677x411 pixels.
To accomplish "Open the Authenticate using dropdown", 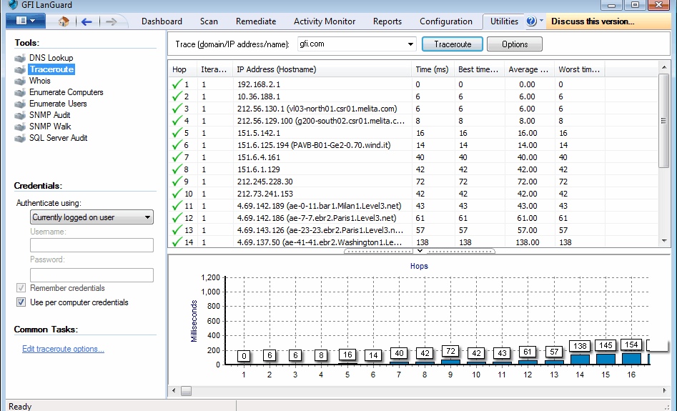I will (x=92, y=217).
